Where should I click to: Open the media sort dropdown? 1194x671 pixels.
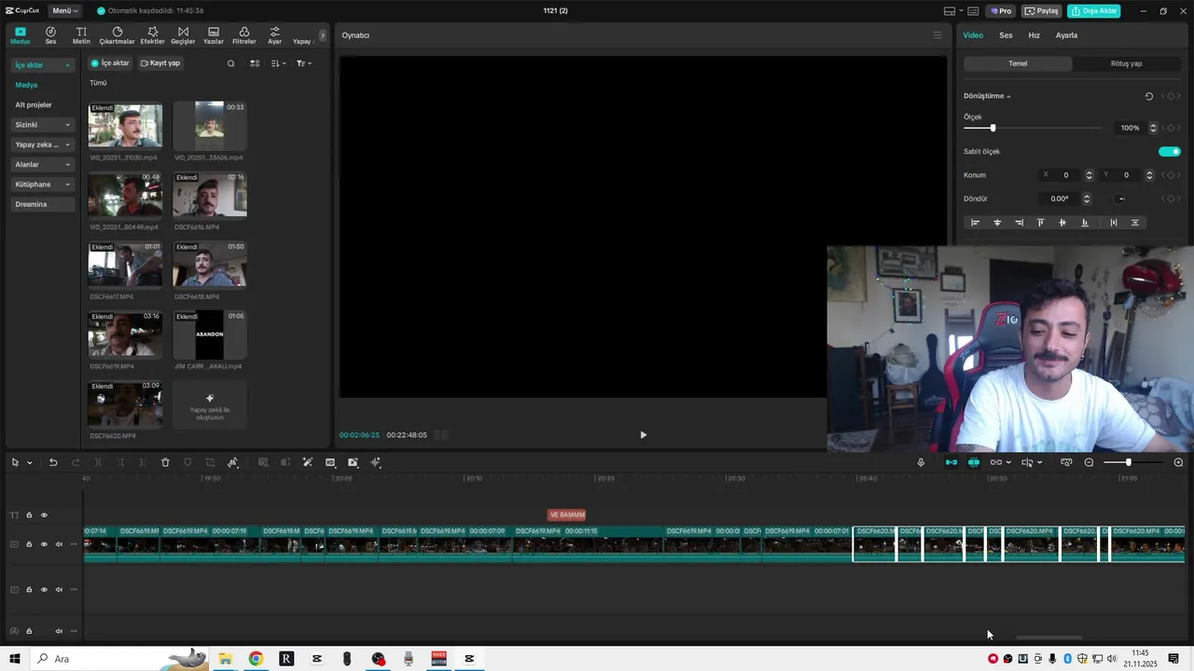pyautogui.click(x=278, y=63)
